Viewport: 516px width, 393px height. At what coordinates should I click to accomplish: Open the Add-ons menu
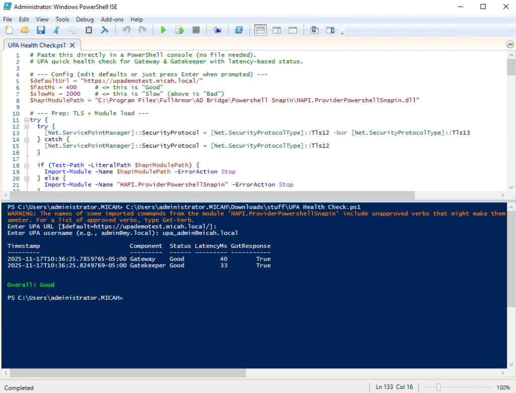click(112, 19)
